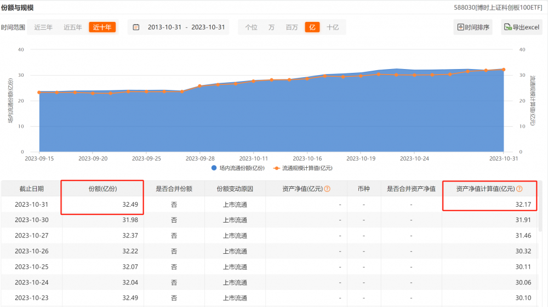Screen dimensions: 548x307
Task: Click the 导出excel export icon
Action: click(x=508, y=27)
